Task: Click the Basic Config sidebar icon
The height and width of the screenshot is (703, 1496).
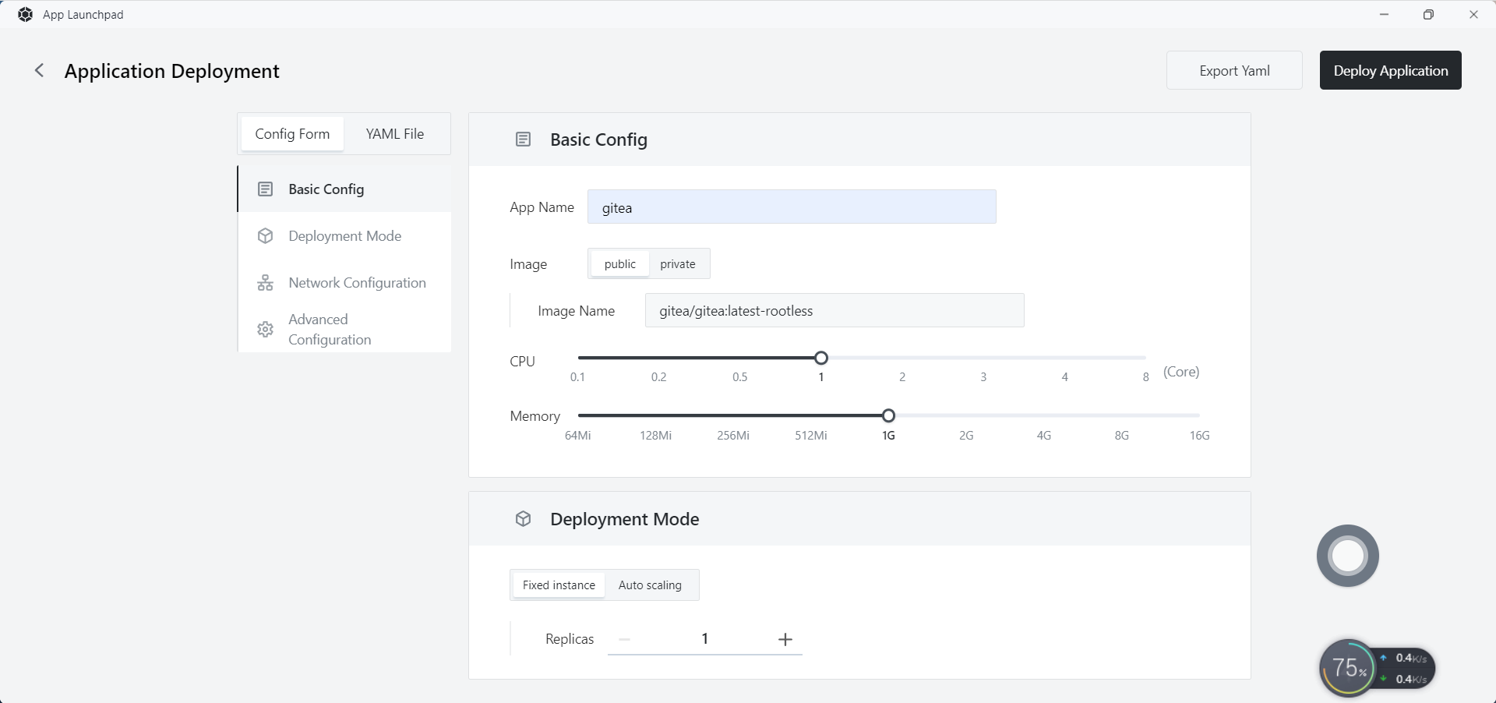Action: [265, 189]
